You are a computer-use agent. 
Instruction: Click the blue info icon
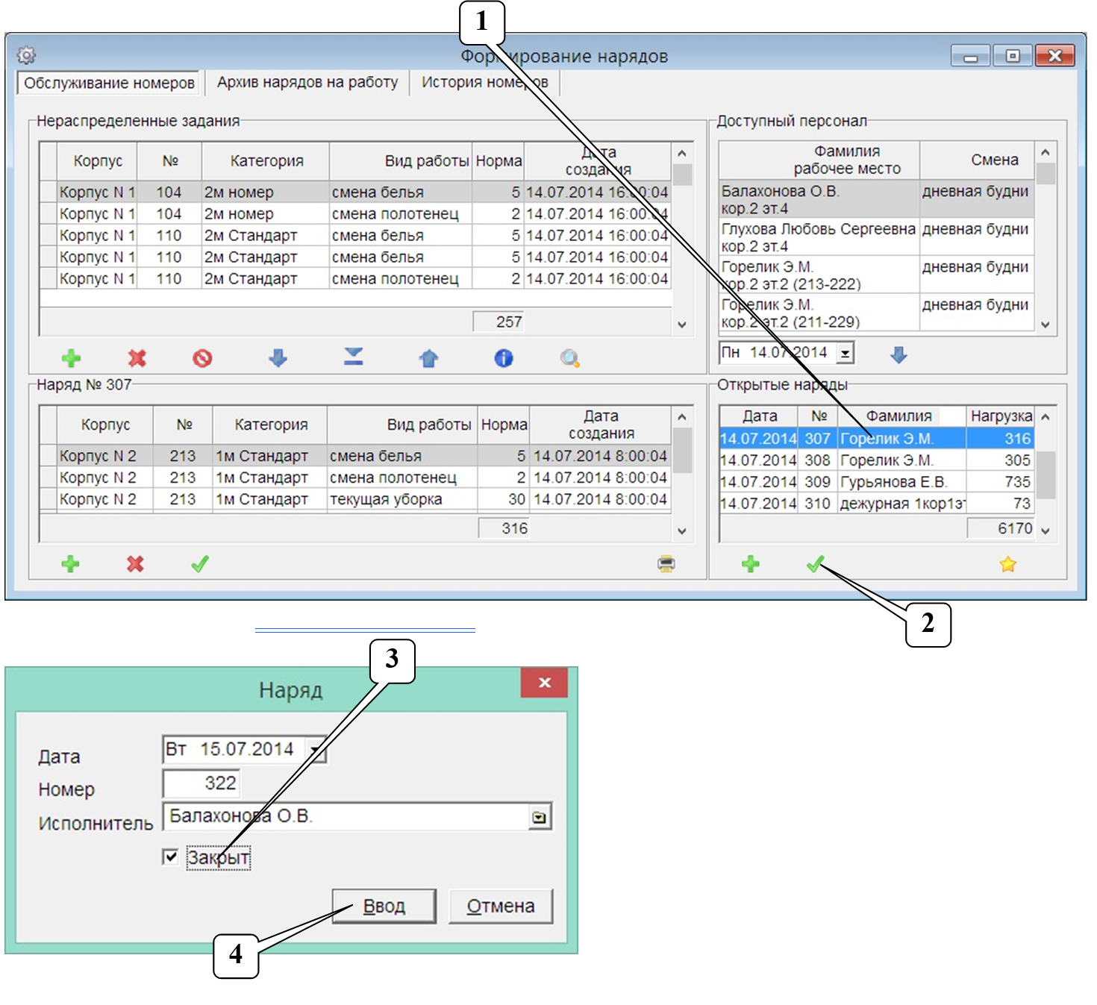click(x=504, y=359)
